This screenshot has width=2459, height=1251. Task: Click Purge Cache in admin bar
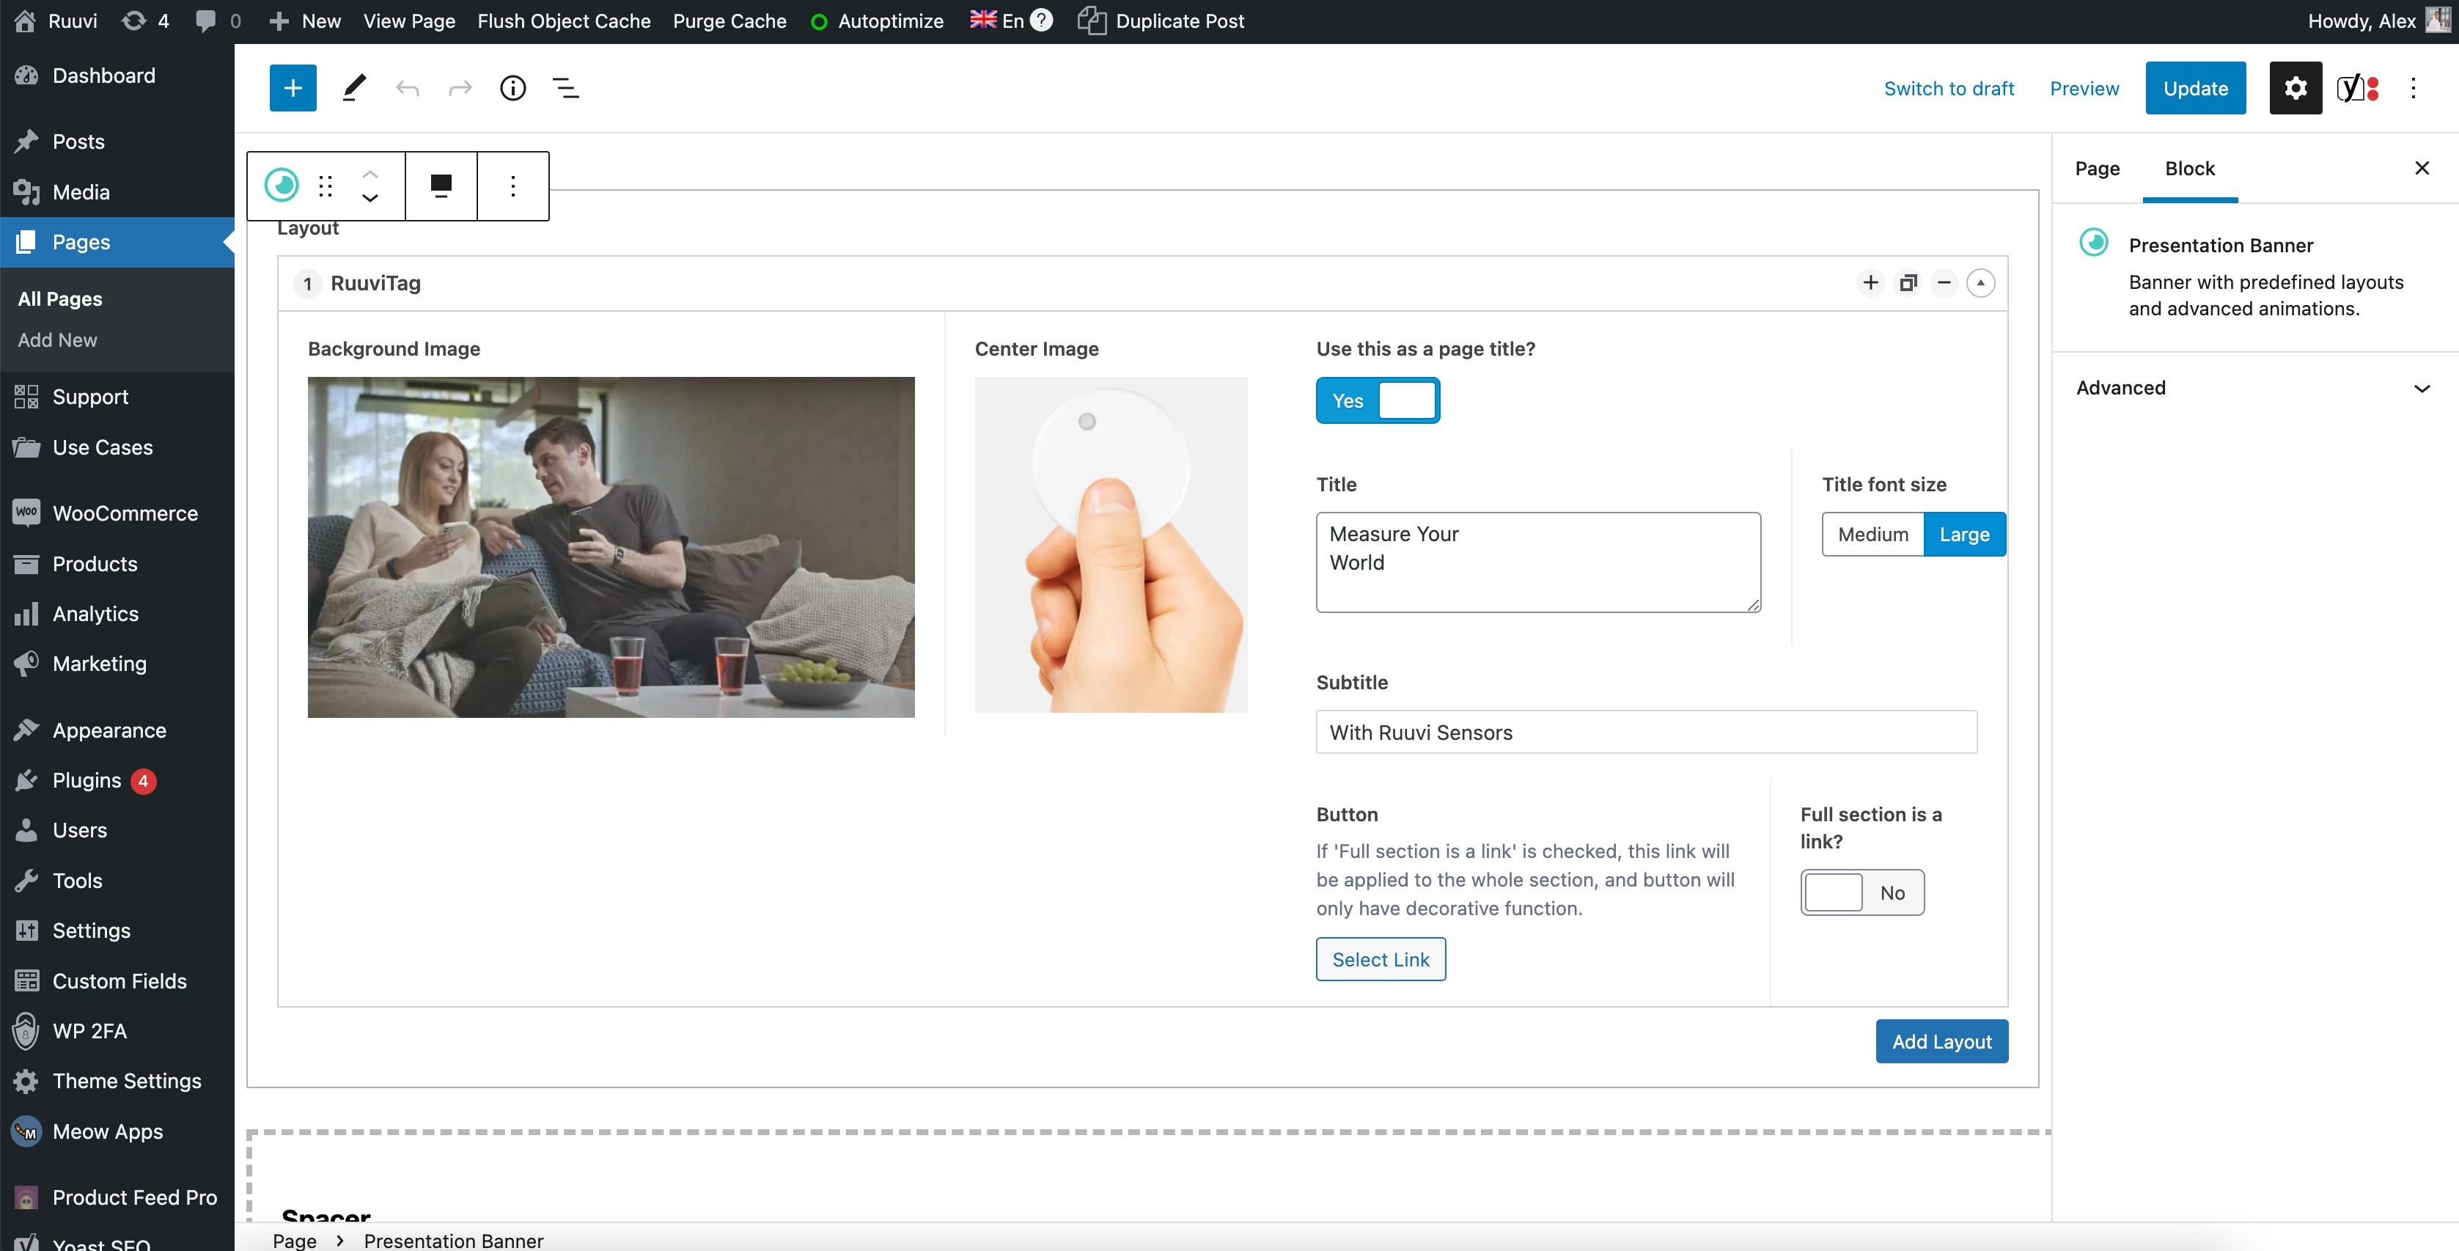tap(729, 21)
